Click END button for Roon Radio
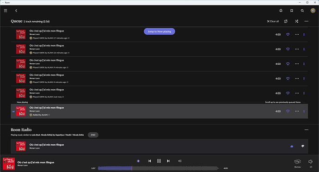319x172 pixels. point(93,135)
